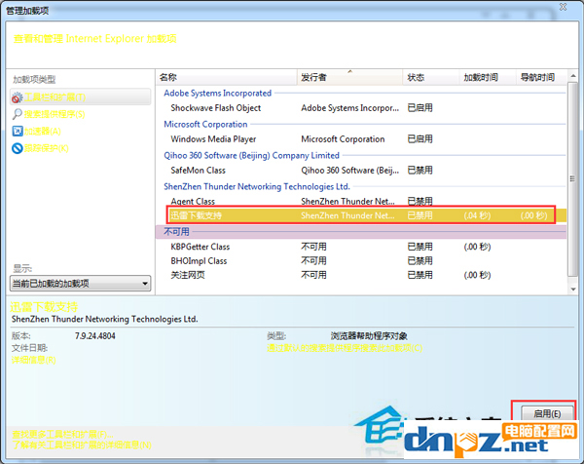Open the 工具栏和扩展(T) category
This screenshot has width=584, height=464.
[x=81, y=97]
